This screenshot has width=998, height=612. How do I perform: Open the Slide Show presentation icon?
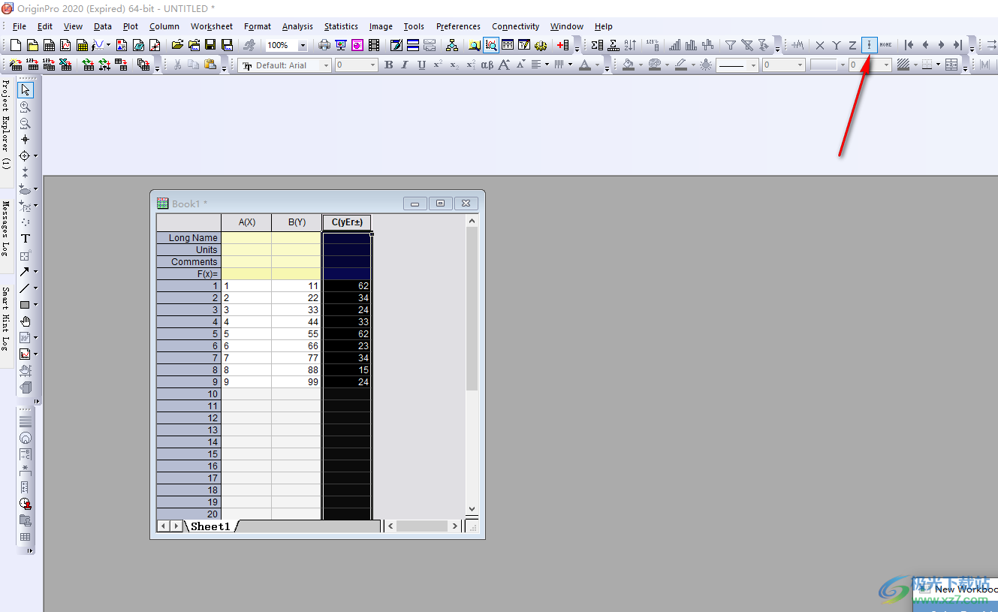tap(341, 45)
